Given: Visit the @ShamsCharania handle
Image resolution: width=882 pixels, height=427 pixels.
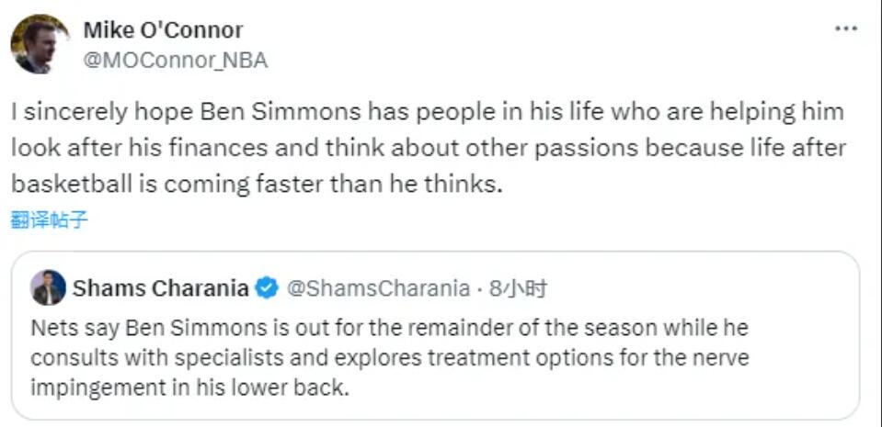Looking at the screenshot, I should coord(378,288).
